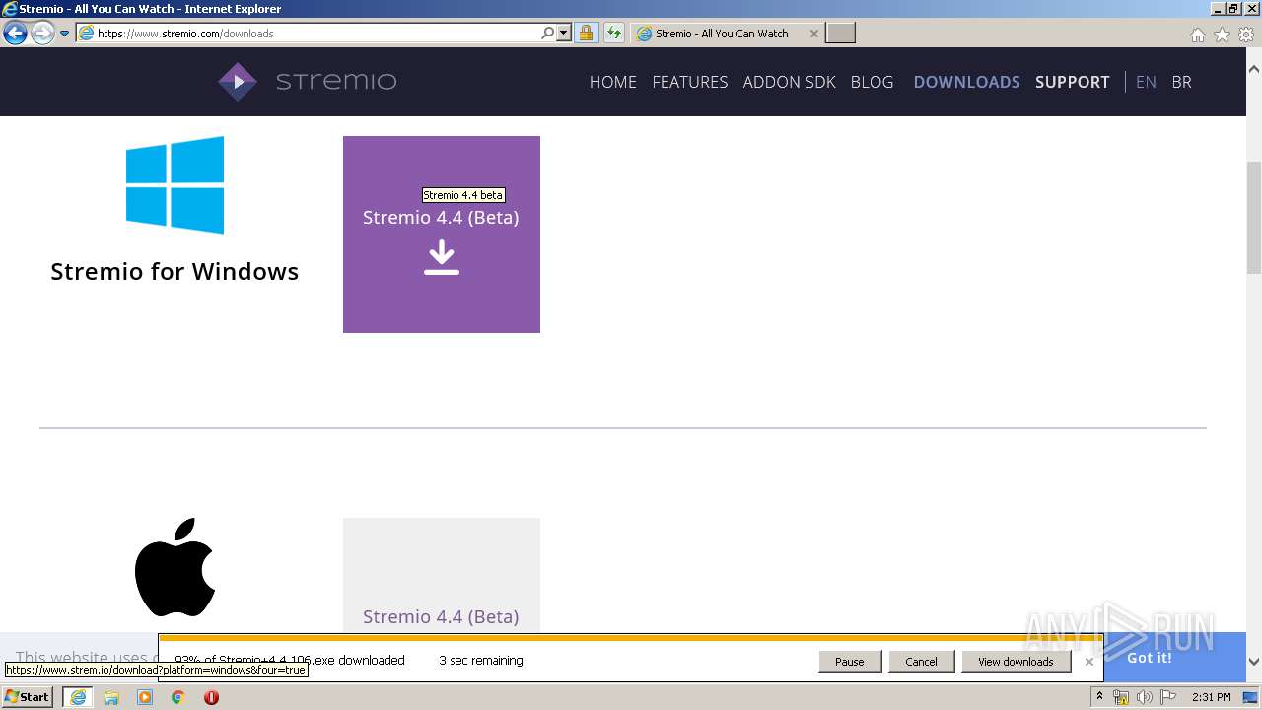Click the address bar URL field

pyautogui.click(x=315, y=34)
